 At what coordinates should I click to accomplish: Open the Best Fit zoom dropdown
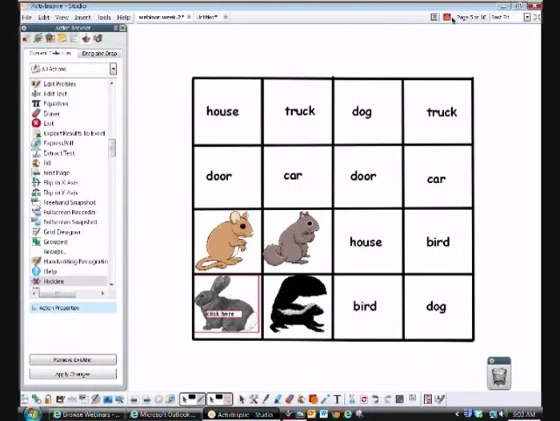click(526, 17)
